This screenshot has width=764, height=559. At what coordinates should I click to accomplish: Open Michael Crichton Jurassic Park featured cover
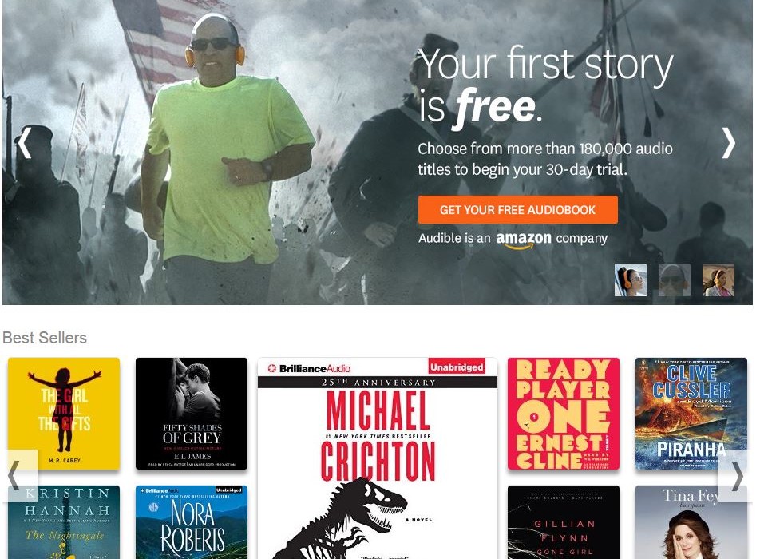pyautogui.click(x=378, y=458)
